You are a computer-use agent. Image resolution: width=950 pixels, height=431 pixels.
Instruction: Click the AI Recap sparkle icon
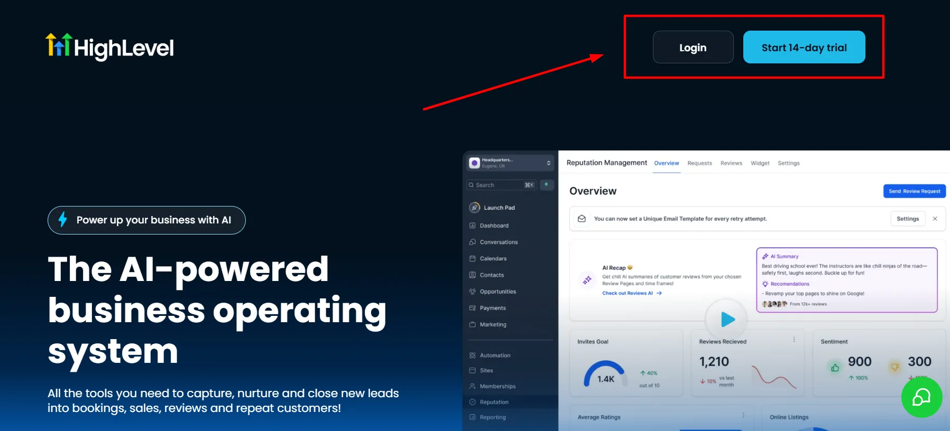pos(587,280)
